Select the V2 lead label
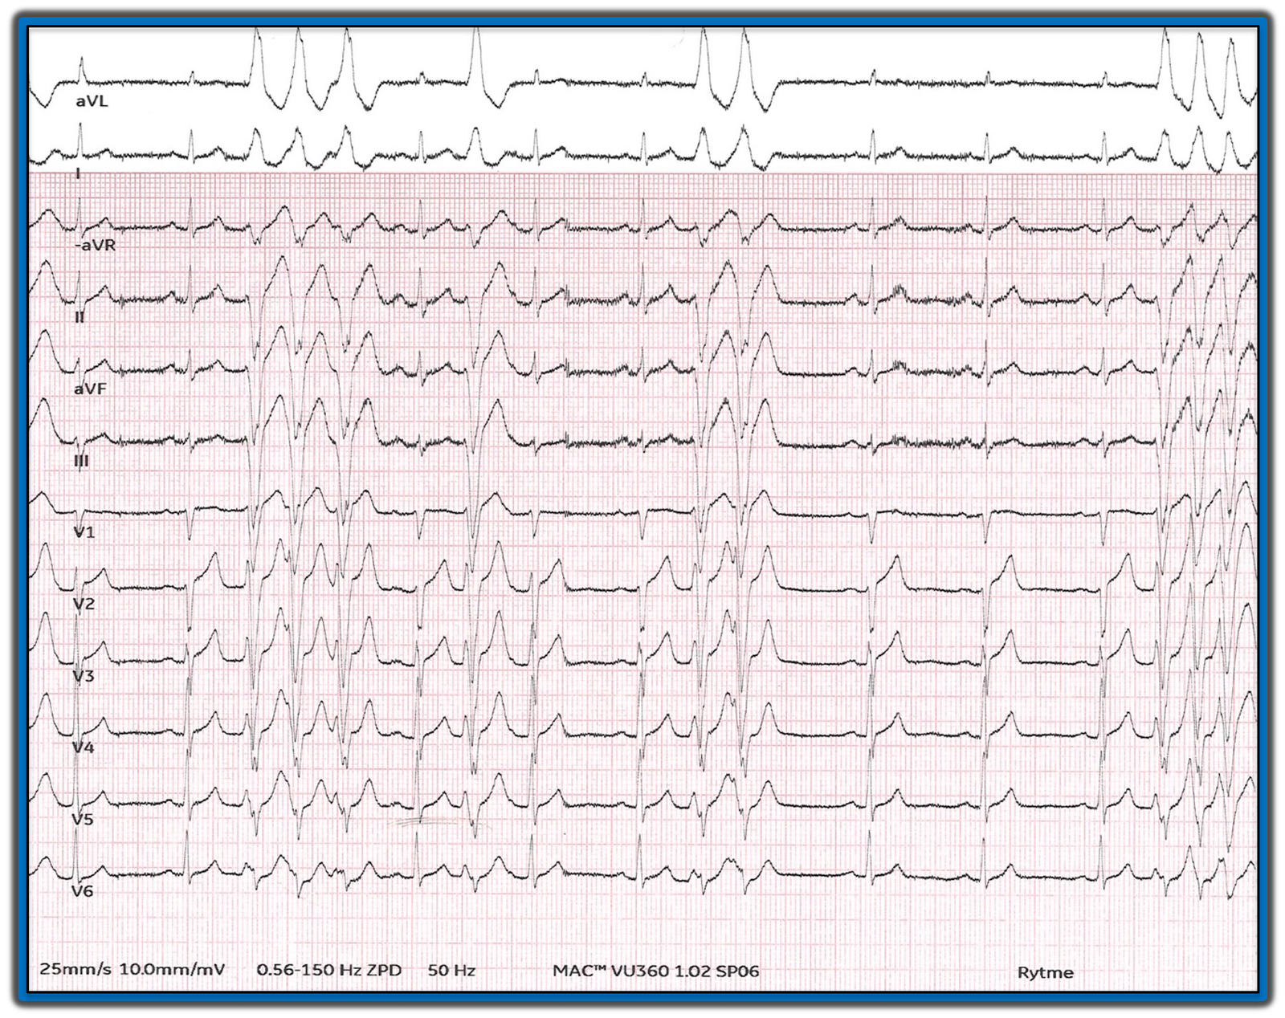This screenshot has width=1285, height=1018. [x=84, y=604]
